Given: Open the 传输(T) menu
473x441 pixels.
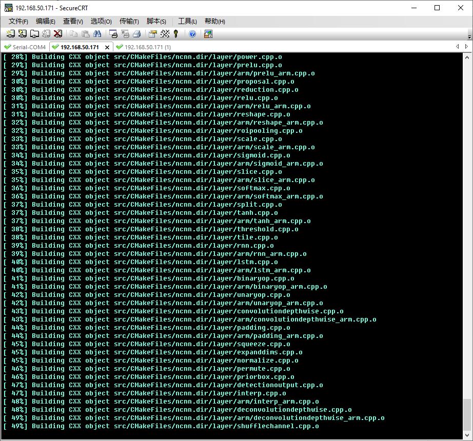Looking at the screenshot, I should pos(129,21).
